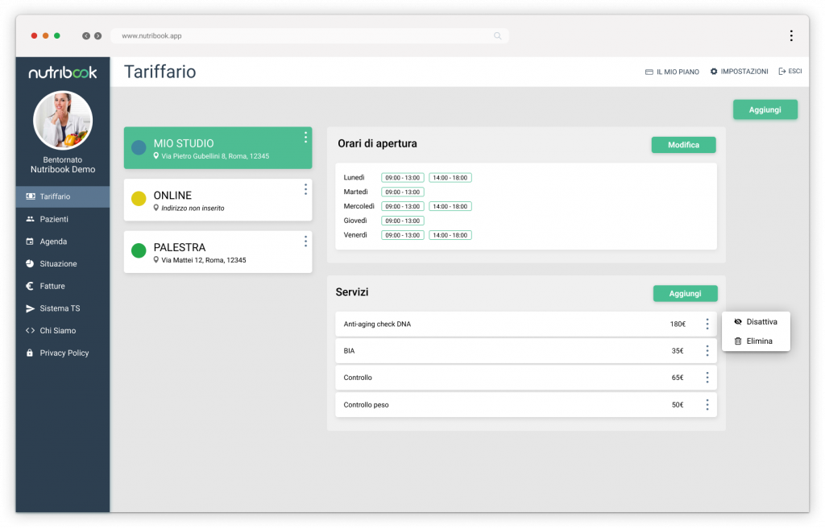Expand options menu for ONLINE location
The width and height of the screenshot is (825, 529).
(x=305, y=189)
